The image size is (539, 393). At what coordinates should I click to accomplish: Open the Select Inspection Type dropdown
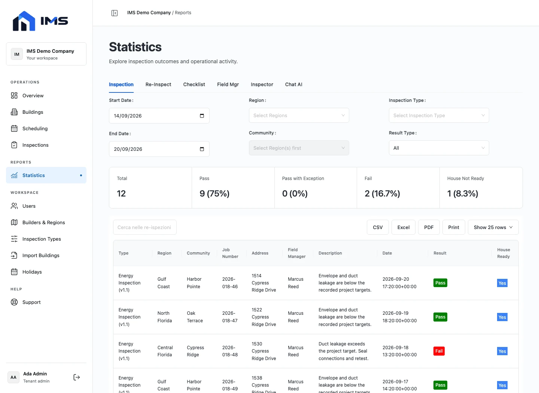tap(439, 115)
